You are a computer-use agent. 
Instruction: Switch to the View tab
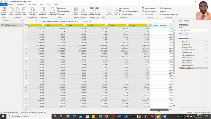[x=42, y=5]
